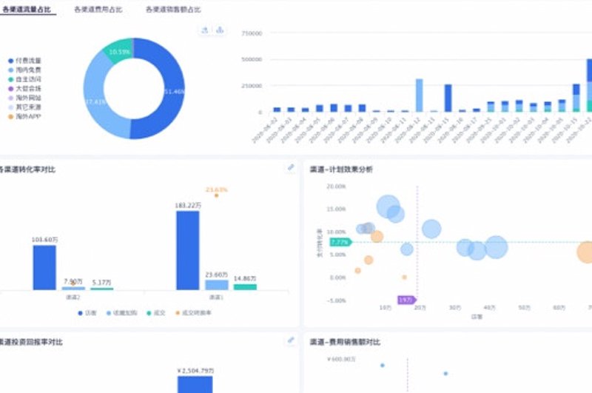Toggle the 淘外网站 legend item
The height and width of the screenshot is (393, 592).
click(x=24, y=98)
